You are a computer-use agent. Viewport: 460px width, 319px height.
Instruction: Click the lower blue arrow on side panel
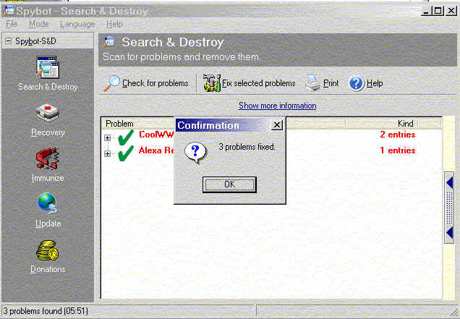point(449,232)
